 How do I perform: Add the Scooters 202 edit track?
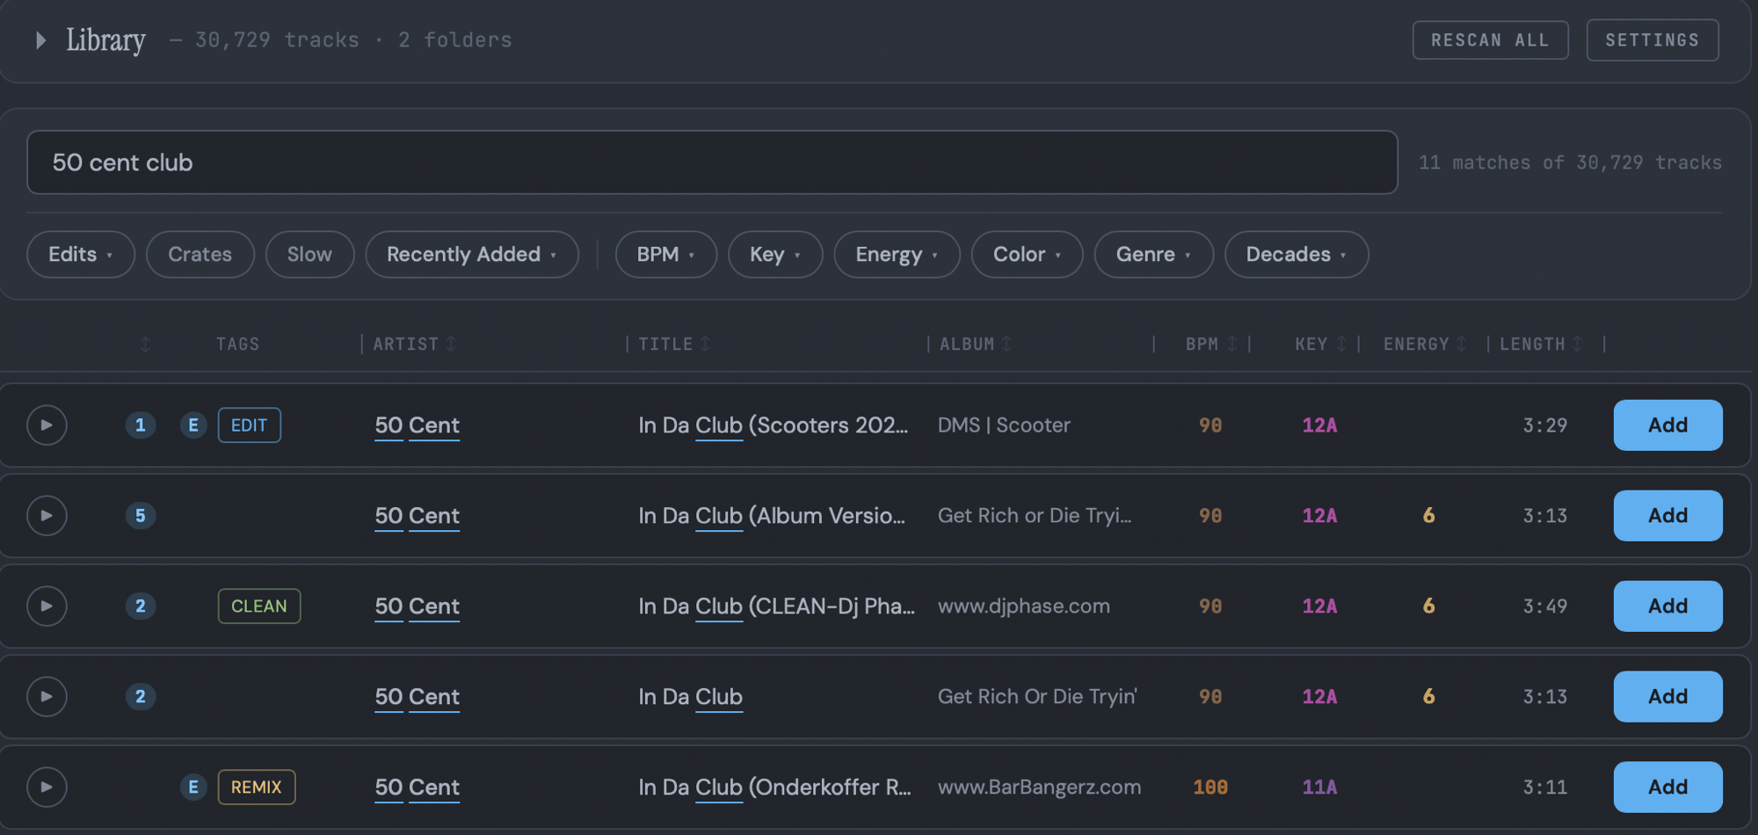[x=1667, y=425]
